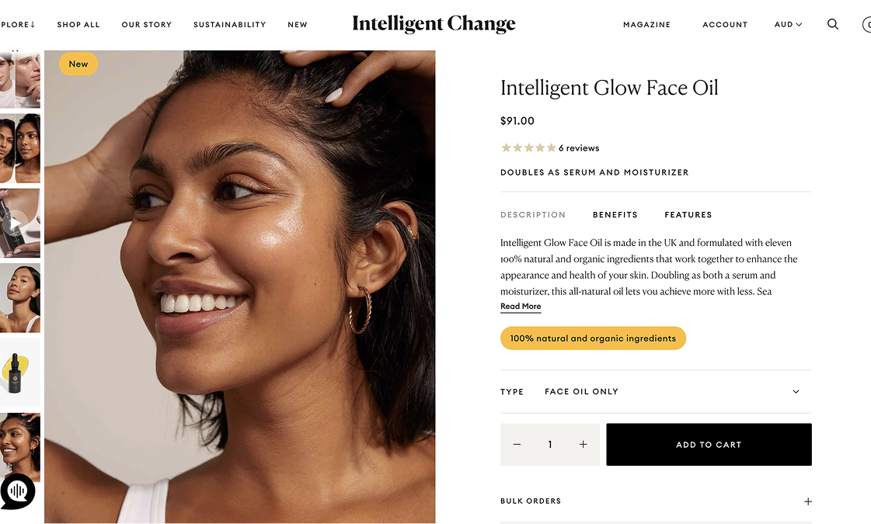Open the Magazine menu item

(x=646, y=24)
